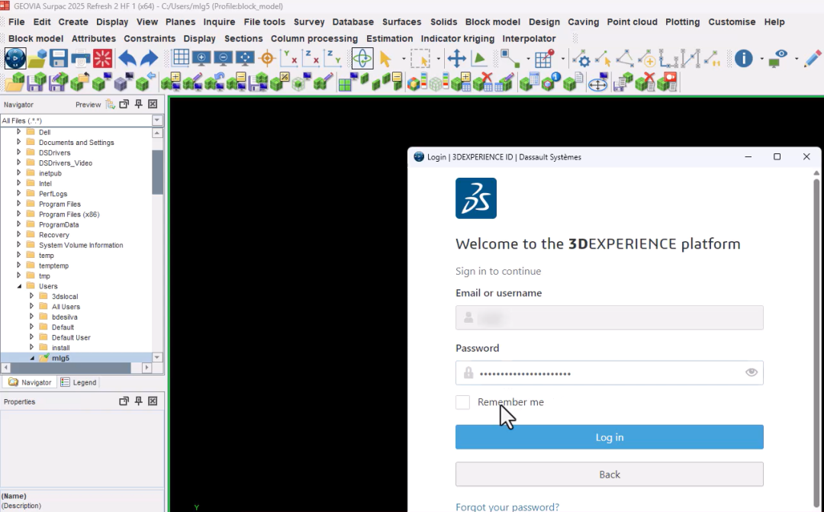This screenshot has width=824, height=512.
Task: Toggle the 2D grid icon in the toolbar
Action: 181,58
